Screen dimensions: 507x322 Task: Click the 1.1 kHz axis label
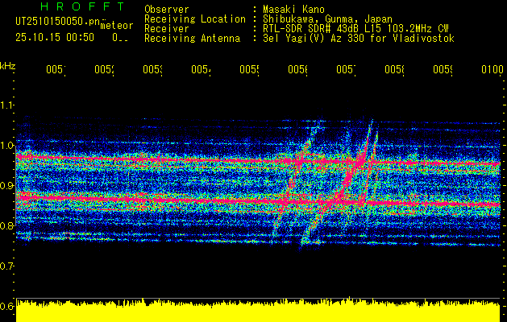point(7,105)
